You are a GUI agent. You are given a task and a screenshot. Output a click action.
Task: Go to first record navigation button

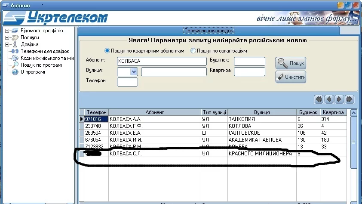click(x=319, y=99)
